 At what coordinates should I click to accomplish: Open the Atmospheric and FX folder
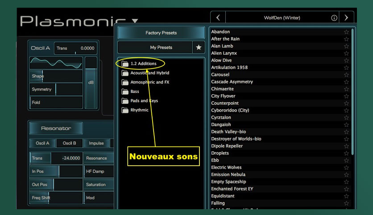145,82
